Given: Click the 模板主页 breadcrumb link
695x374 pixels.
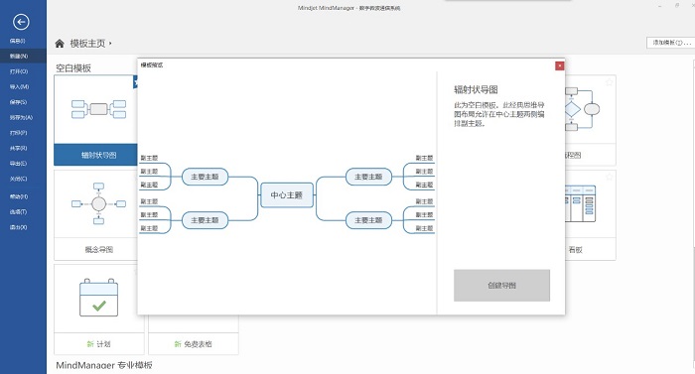Looking at the screenshot, I should pyautogui.click(x=87, y=44).
